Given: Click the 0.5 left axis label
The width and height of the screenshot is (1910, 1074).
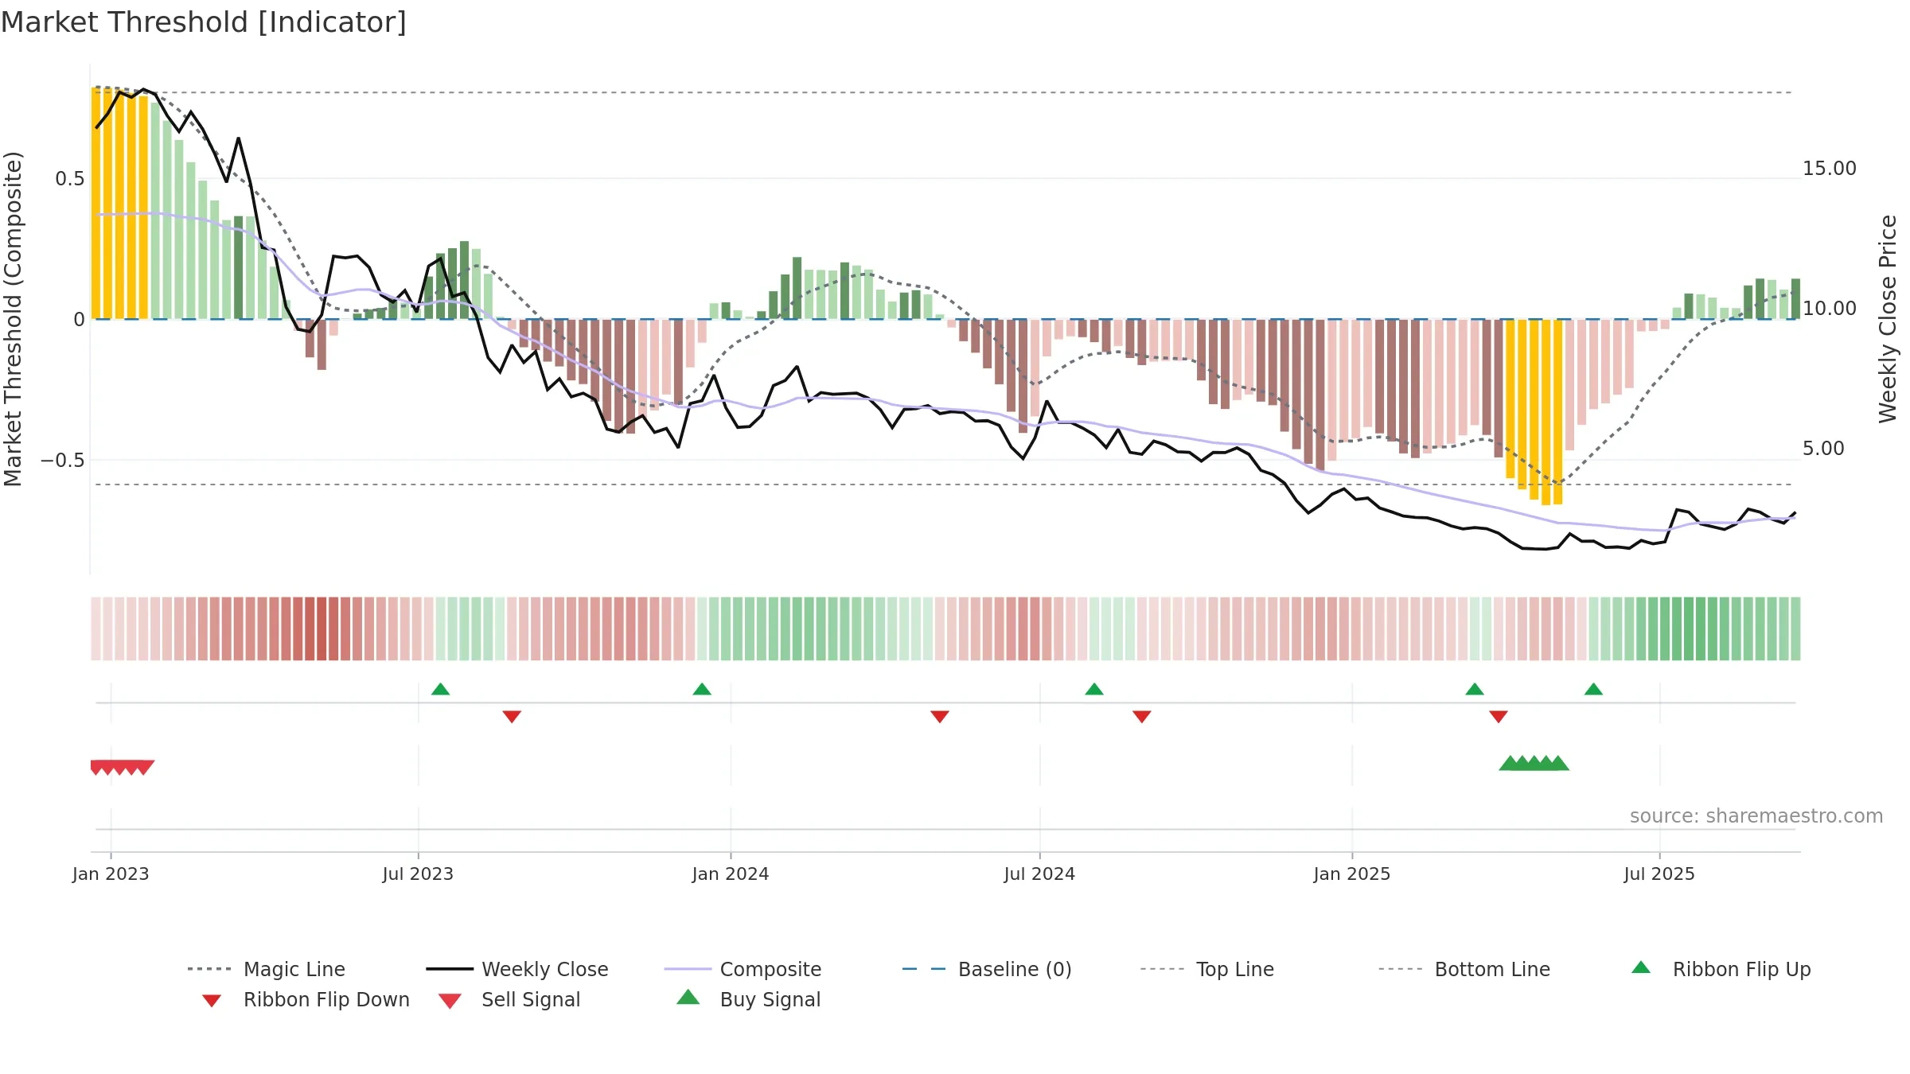Looking at the screenshot, I should click(70, 179).
